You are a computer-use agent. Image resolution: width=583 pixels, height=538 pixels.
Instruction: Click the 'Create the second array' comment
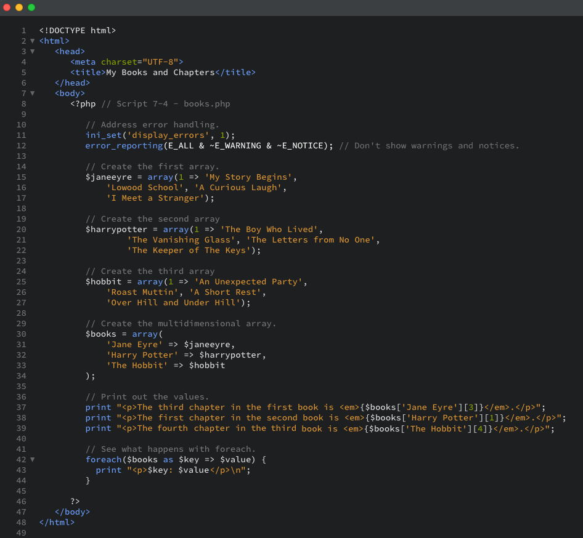tap(152, 219)
